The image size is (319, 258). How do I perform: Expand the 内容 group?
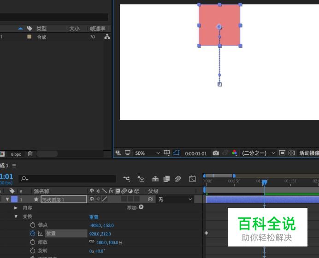pos(16,208)
